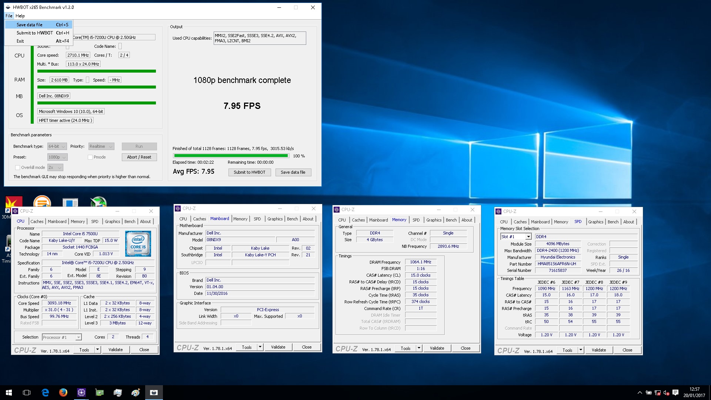Expand Tools arrow in Memory window
Screen dimensions: 711x400
click(419, 348)
